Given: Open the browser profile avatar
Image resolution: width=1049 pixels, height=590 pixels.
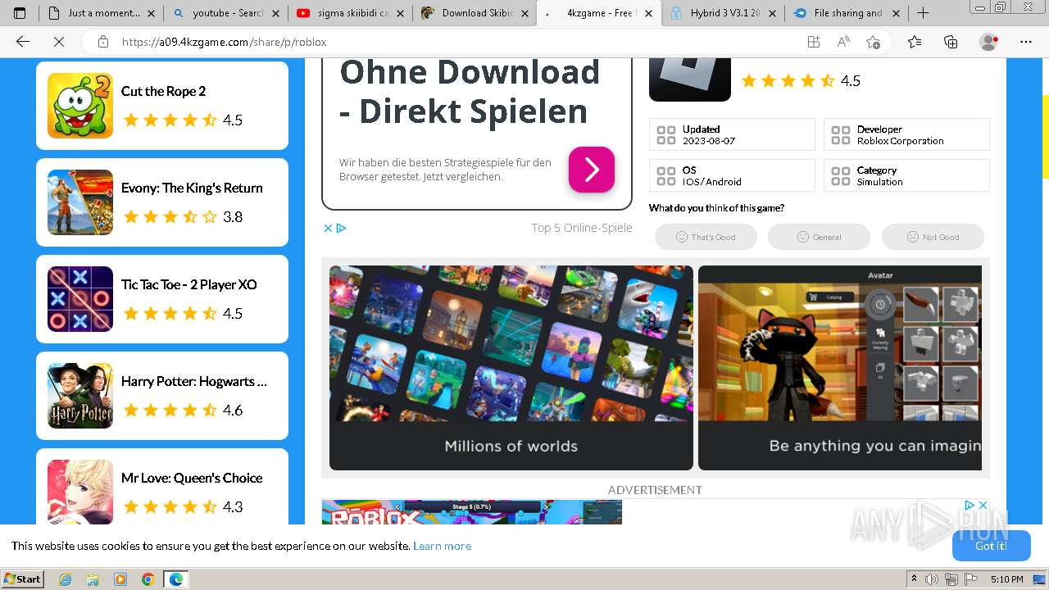Looking at the screenshot, I should 989,42.
